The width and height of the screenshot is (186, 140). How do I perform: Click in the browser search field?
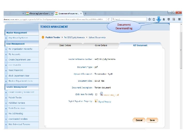[129, 19]
